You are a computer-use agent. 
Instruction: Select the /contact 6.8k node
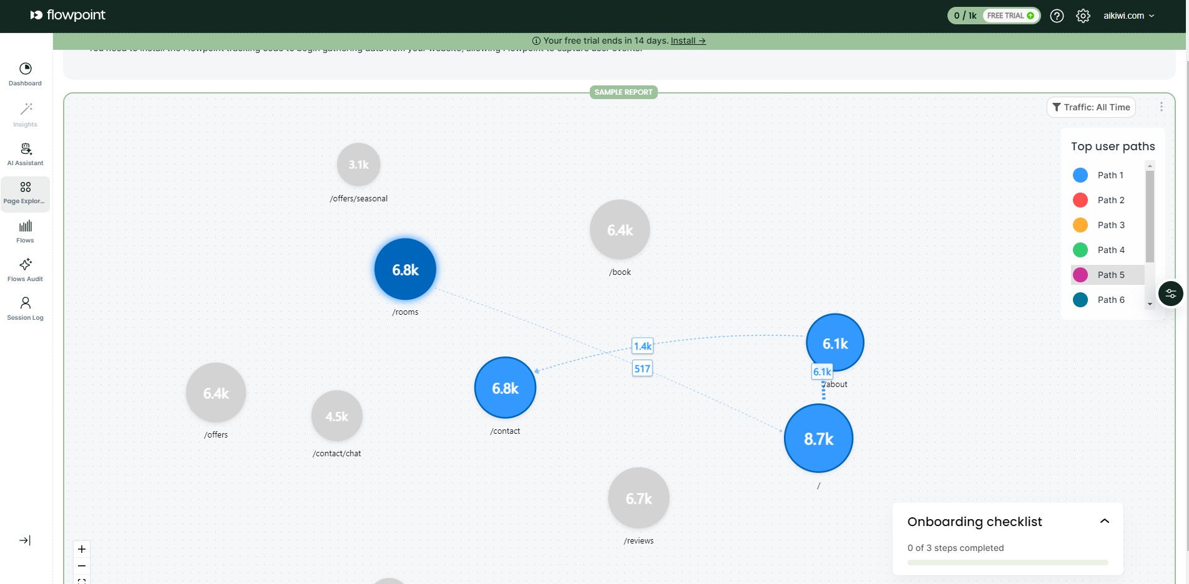pos(505,388)
